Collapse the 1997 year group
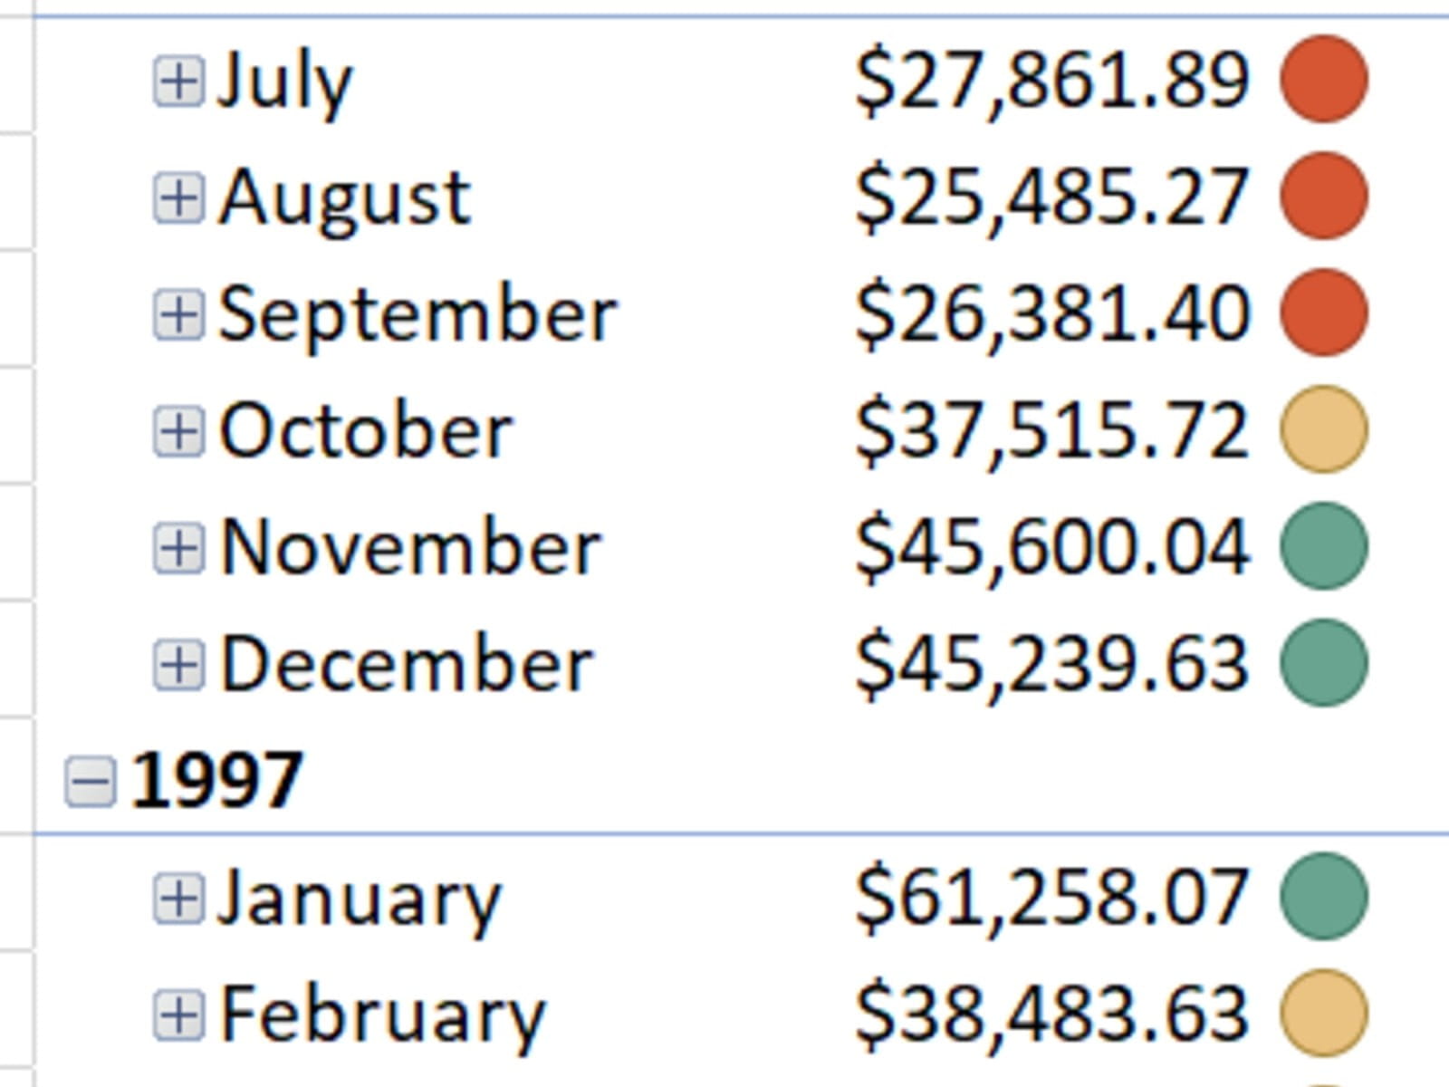Screen dimensions: 1449x1087 (91, 781)
